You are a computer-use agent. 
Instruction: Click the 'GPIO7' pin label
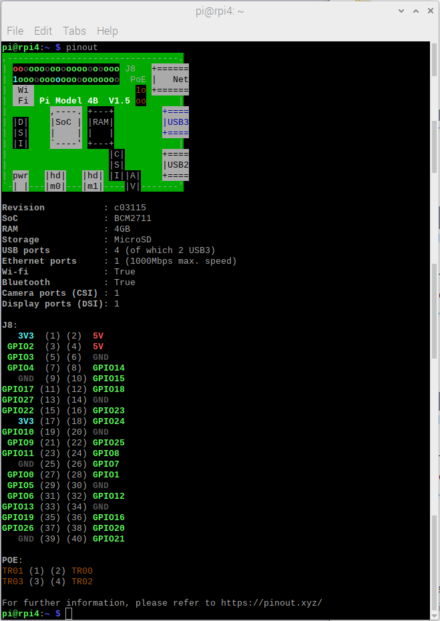106,464
